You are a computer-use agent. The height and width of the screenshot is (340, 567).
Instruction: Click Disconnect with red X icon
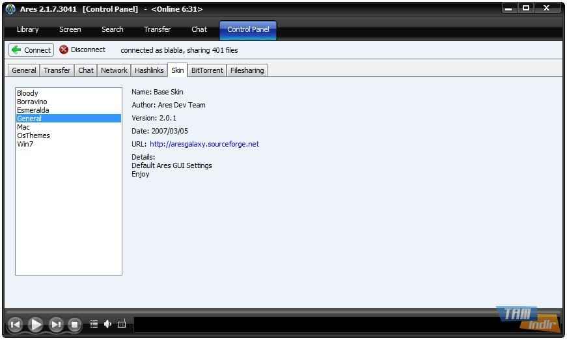point(82,50)
